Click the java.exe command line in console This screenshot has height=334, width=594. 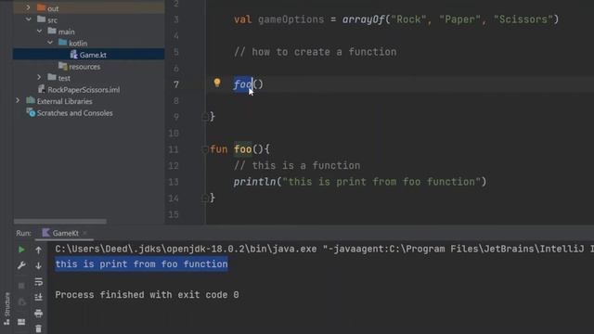(324, 249)
